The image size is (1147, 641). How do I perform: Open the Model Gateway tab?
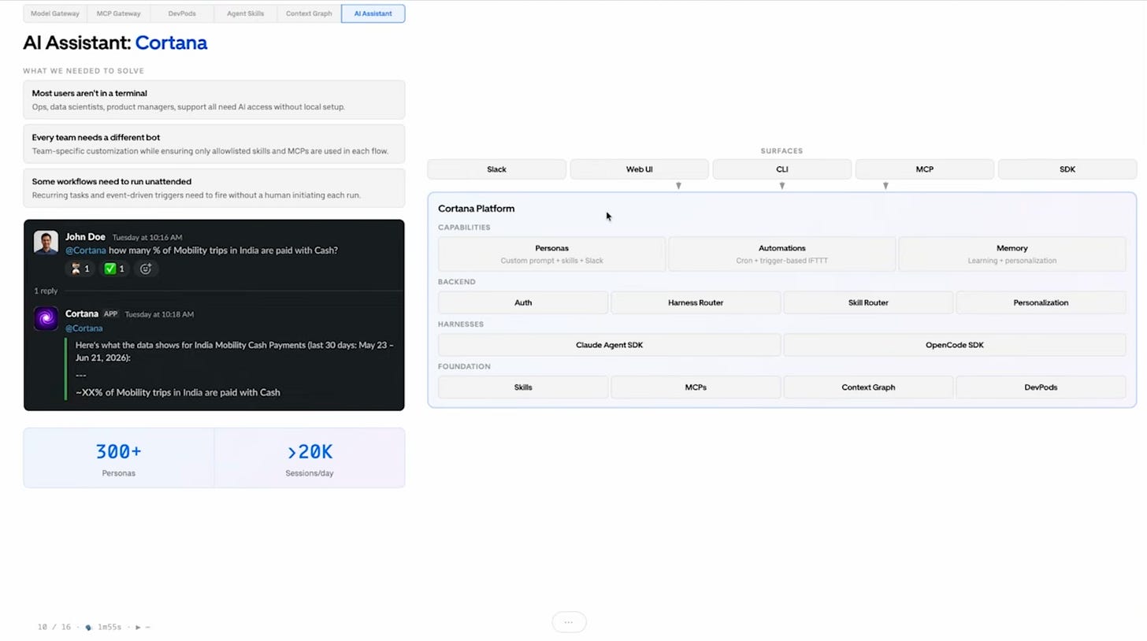(x=55, y=13)
